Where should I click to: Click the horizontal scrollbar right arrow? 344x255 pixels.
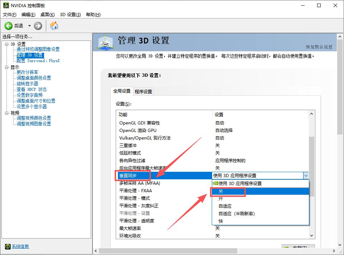point(334,251)
